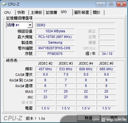
Task: Click the tRAS value 22
Action: pos(86,91)
